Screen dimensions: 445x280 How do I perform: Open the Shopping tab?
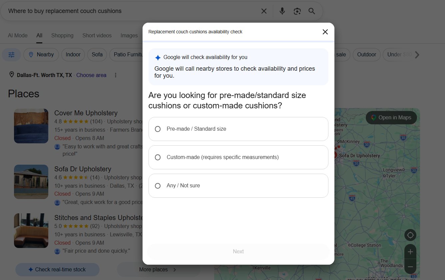(x=62, y=35)
